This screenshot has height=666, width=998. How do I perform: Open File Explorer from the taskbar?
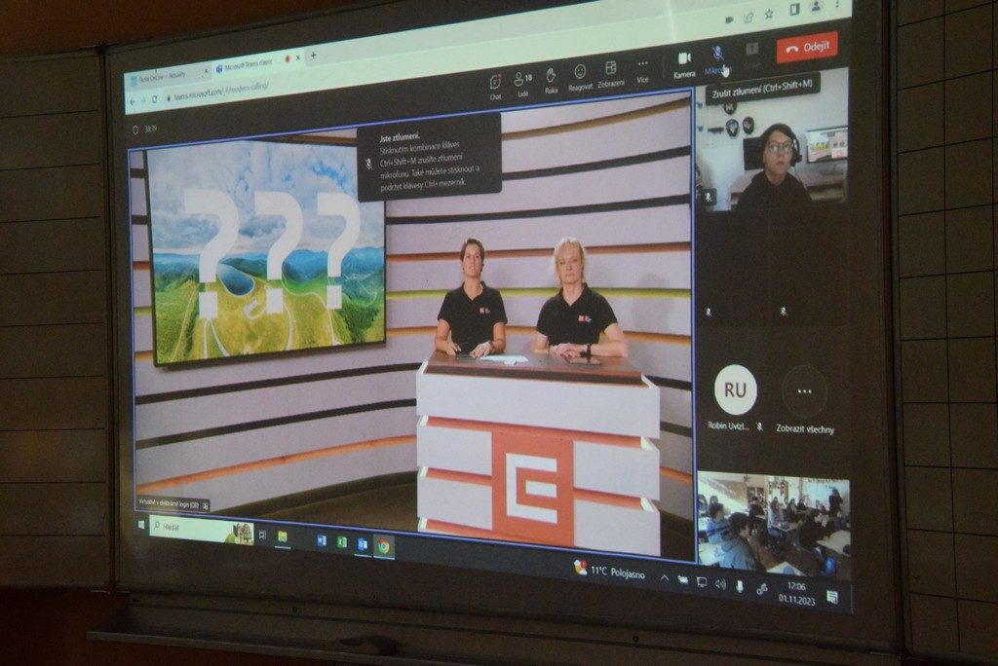283,537
